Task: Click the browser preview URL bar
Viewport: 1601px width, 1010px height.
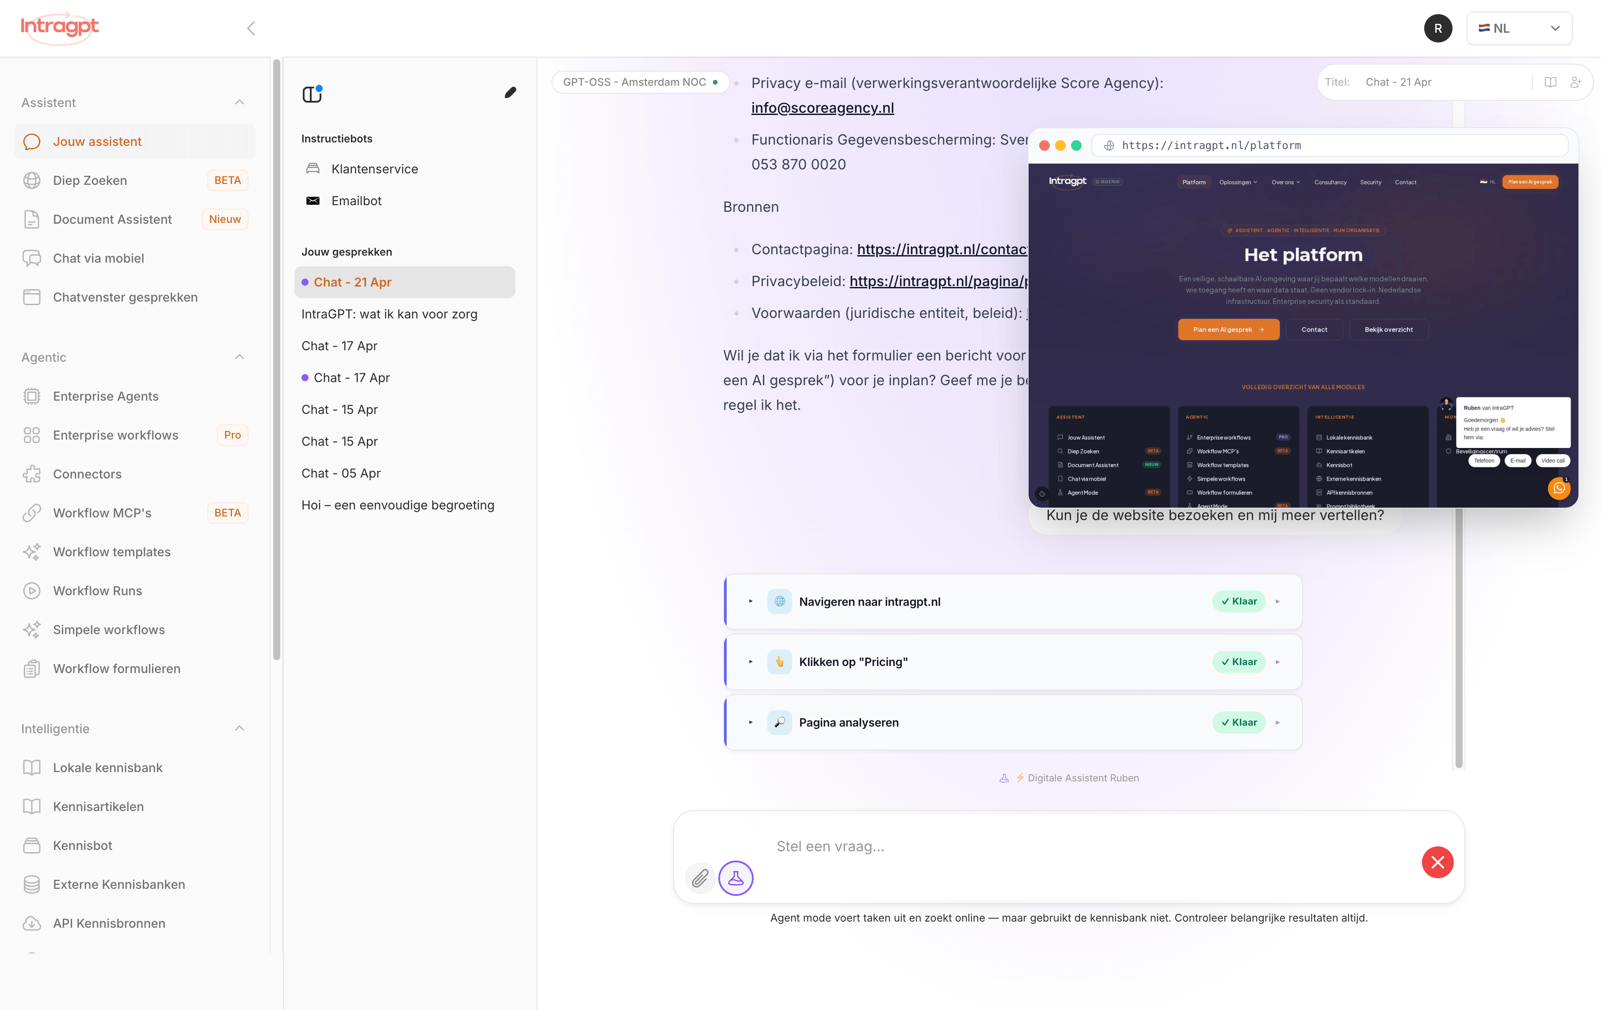Action: [x=1330, y=146]
